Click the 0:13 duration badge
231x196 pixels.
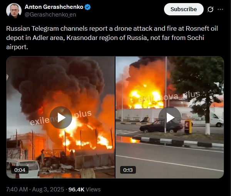coord(128,170)
